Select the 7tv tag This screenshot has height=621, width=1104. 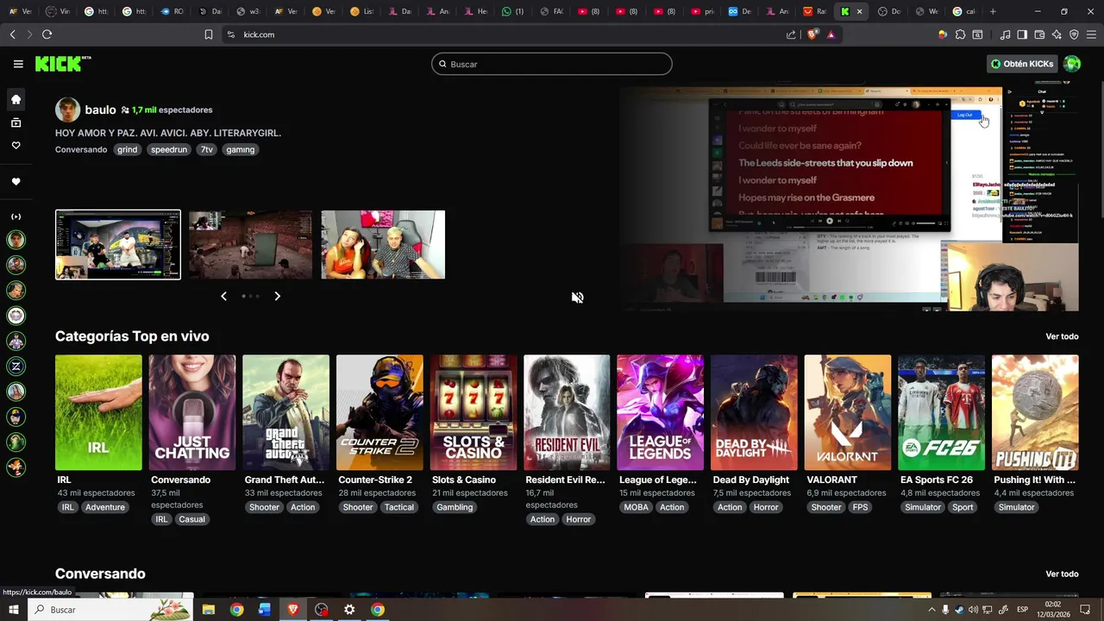point(206,149)
